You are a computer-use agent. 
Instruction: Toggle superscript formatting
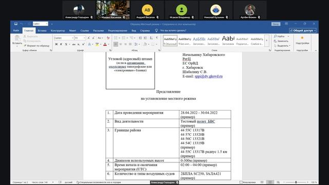[x=83, y=44]
